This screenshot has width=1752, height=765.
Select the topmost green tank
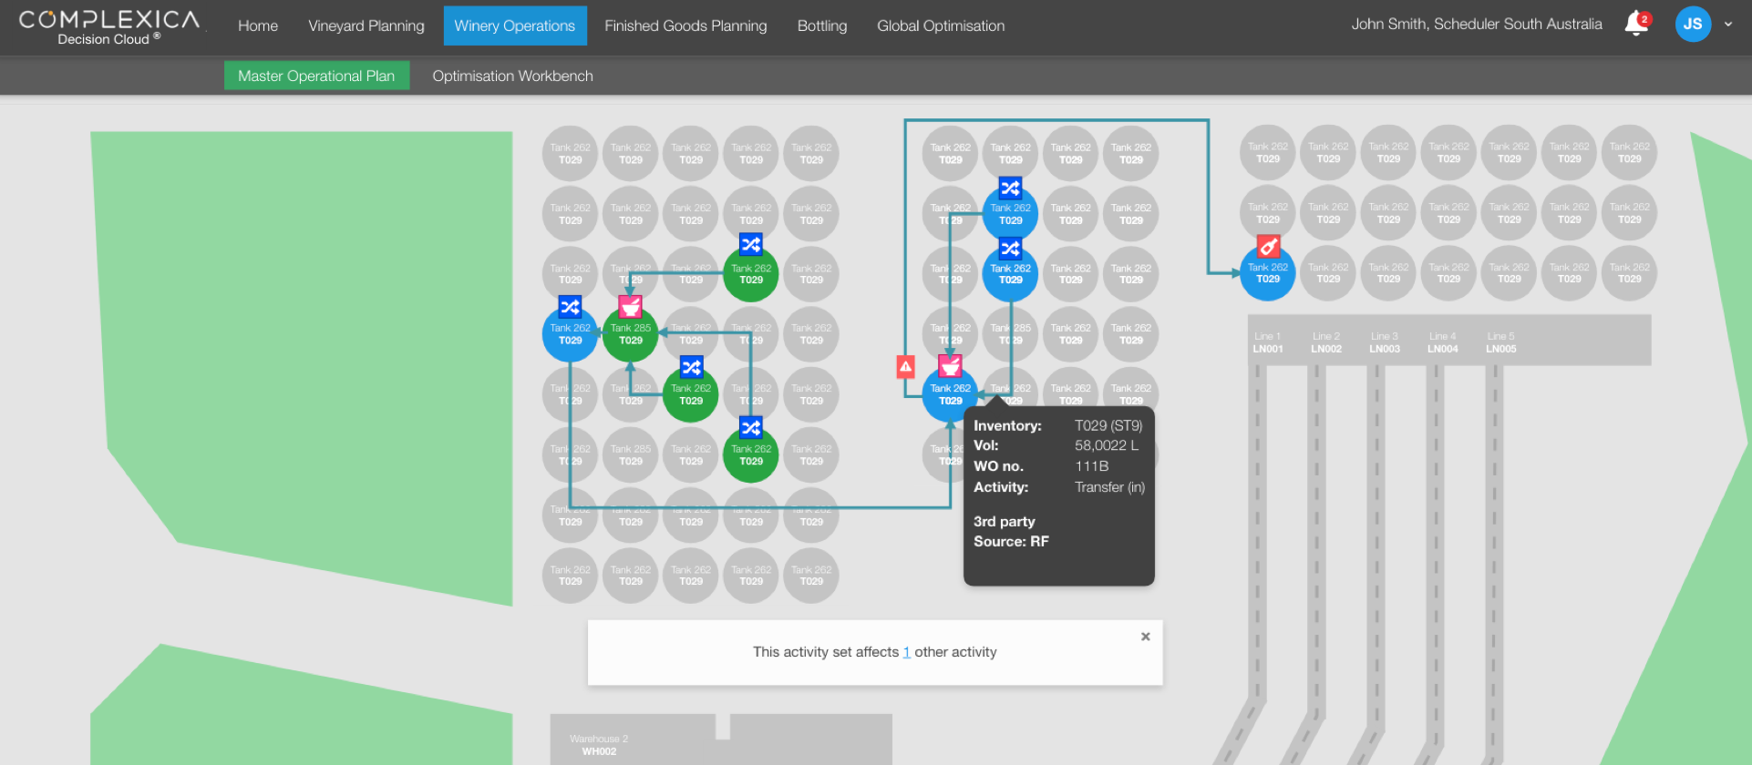(751, 274)
